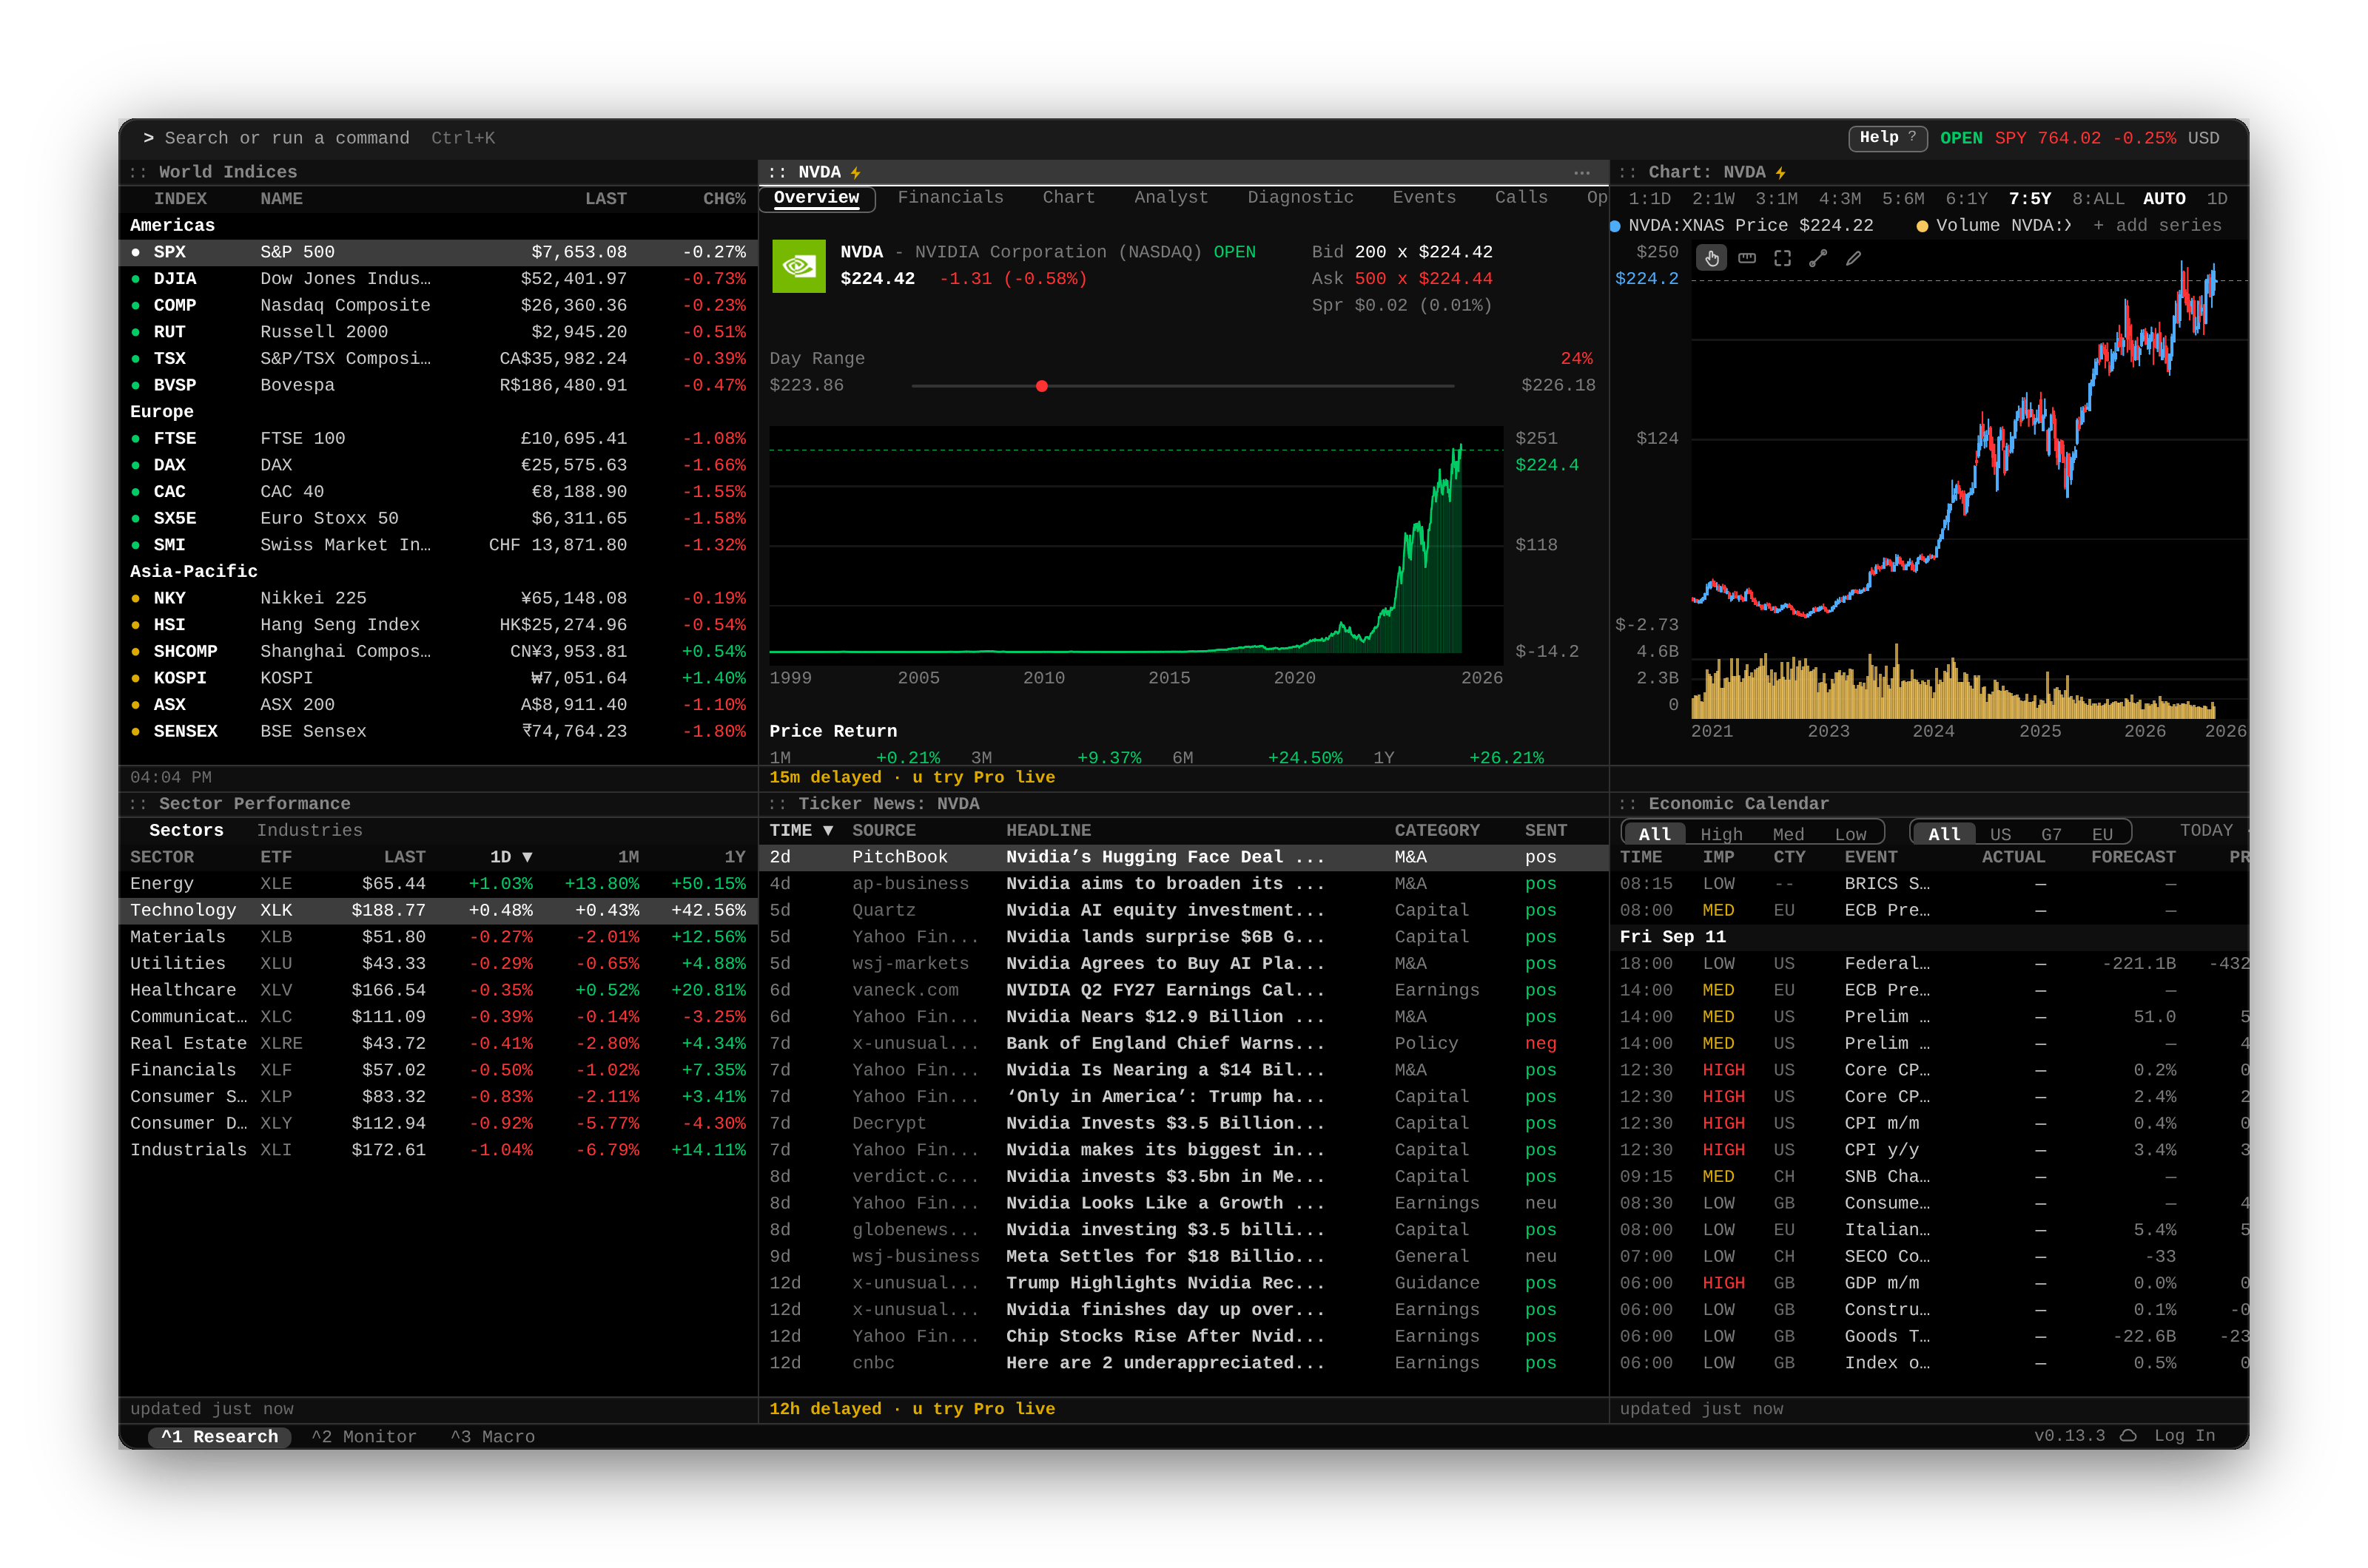Open the three-dot menu on NVDA panel
This screenshot has height=1568, width=2368.
point(1581,172)
